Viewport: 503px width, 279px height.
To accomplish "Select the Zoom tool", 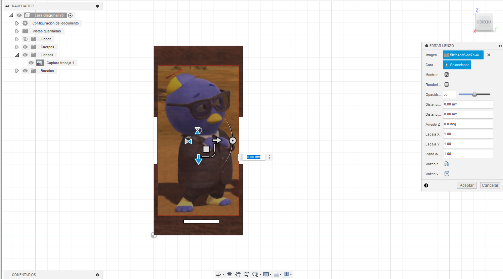I will (246, 274).
